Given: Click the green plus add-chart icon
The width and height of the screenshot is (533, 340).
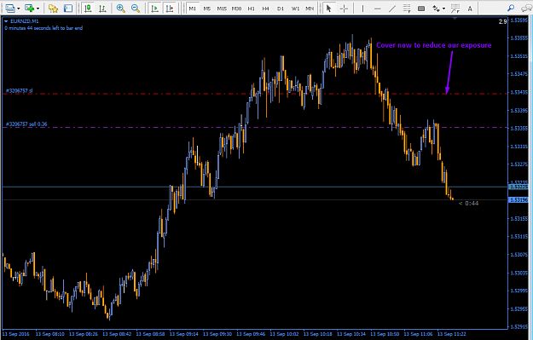Looking at the screenshot, I should click(30, 9).
